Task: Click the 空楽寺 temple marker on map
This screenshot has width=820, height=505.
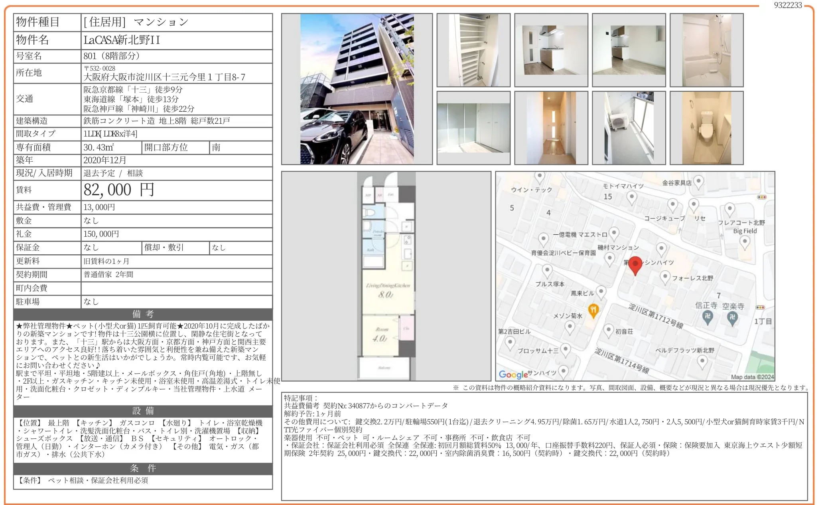Action: (732, 318)
